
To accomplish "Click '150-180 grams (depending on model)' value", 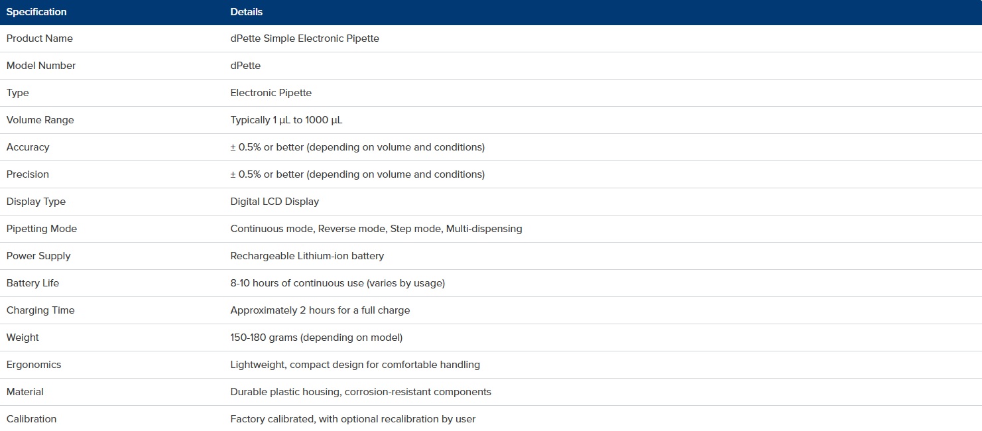I will click(x=316, y=338).
